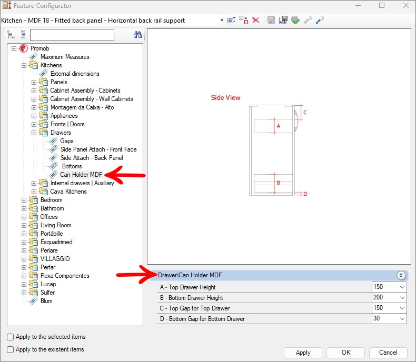
Task: Collapse the Kitchens tree node
Action: point(24,65)
